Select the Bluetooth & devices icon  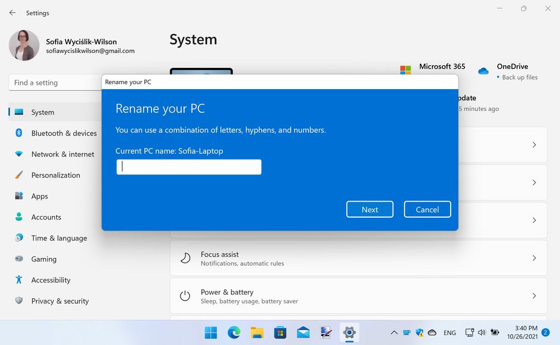point(19,133)
